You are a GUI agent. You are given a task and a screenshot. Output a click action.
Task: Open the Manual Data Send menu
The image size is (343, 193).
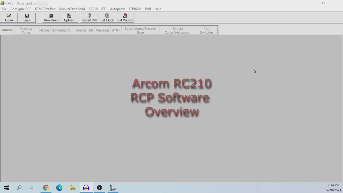(72, 9)
